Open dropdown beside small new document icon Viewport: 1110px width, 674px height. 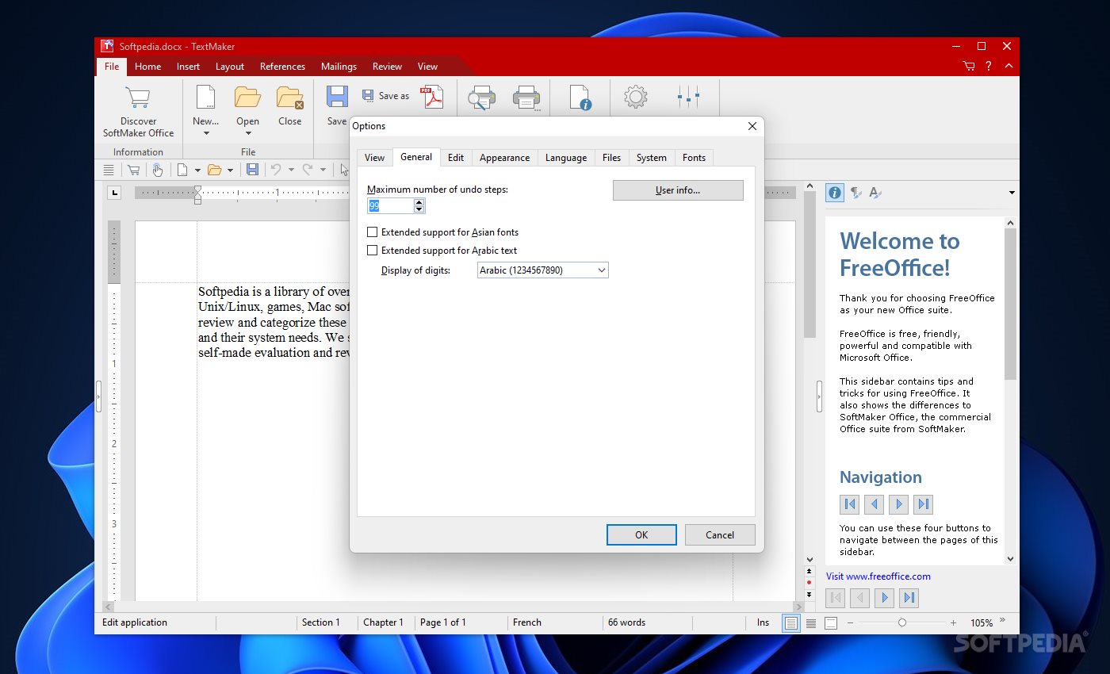pyautogui.click(x=196, y=170)
